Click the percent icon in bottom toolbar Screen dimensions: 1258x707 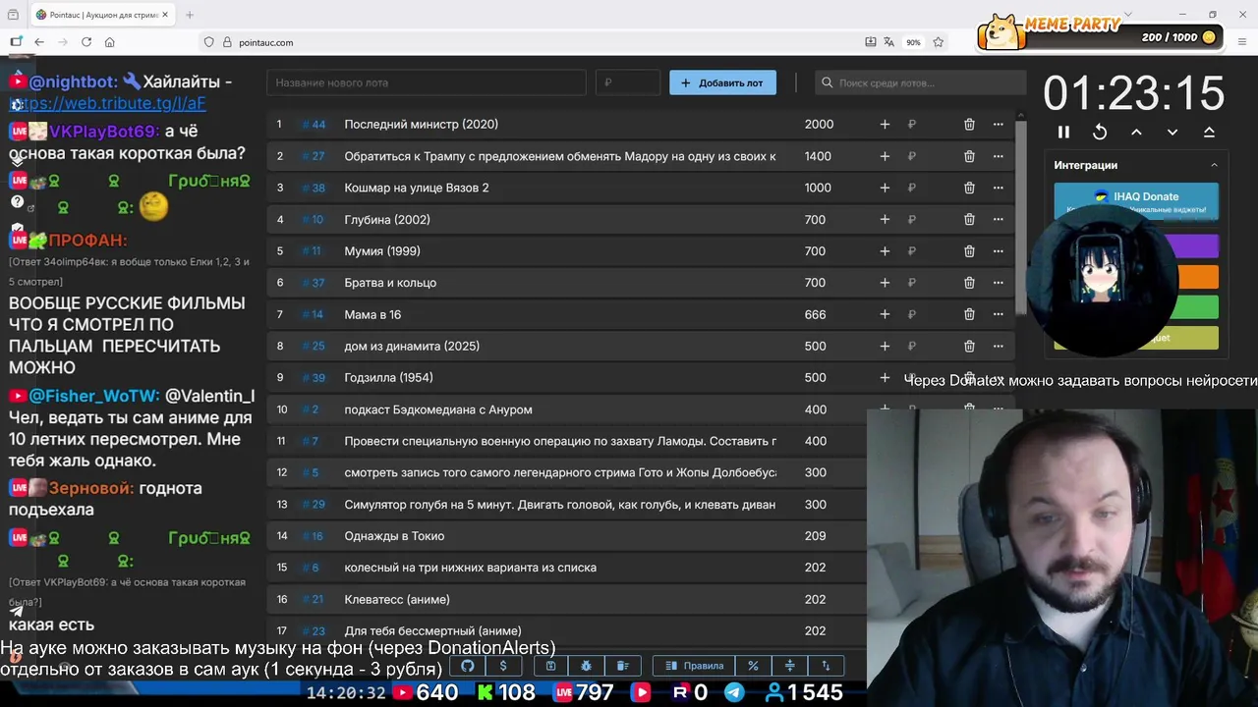[x=753, y=666]
